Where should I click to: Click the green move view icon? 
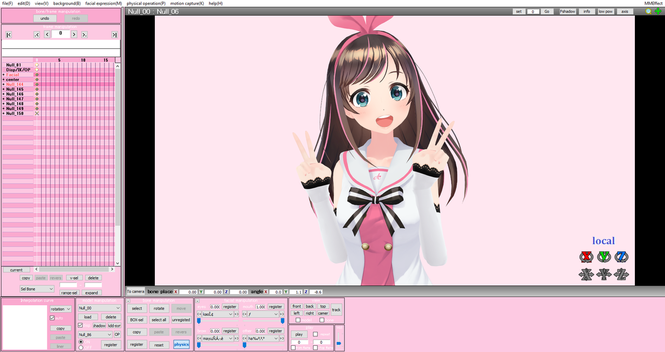tap(658, 11)
